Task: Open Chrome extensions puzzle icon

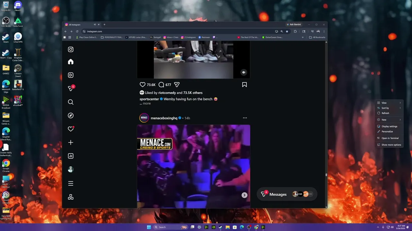Action: (295, 31)
